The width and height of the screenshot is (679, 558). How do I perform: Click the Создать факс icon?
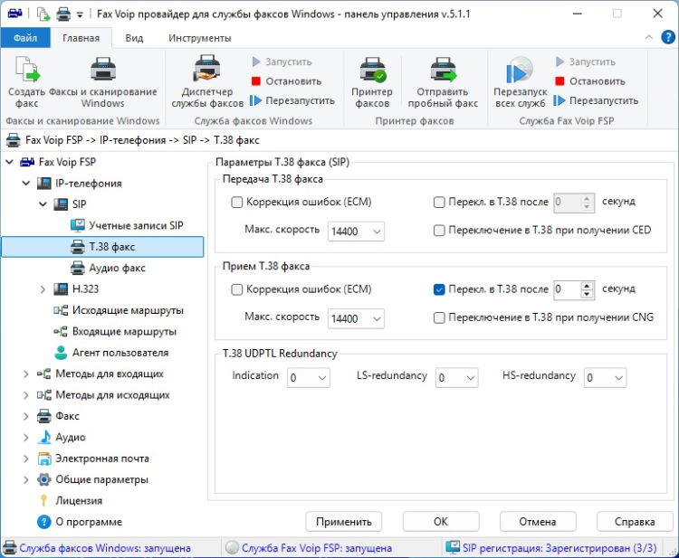tap(27, 71)
